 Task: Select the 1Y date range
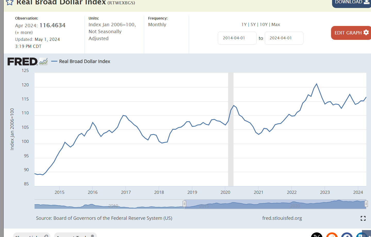(x=244, y=24)
